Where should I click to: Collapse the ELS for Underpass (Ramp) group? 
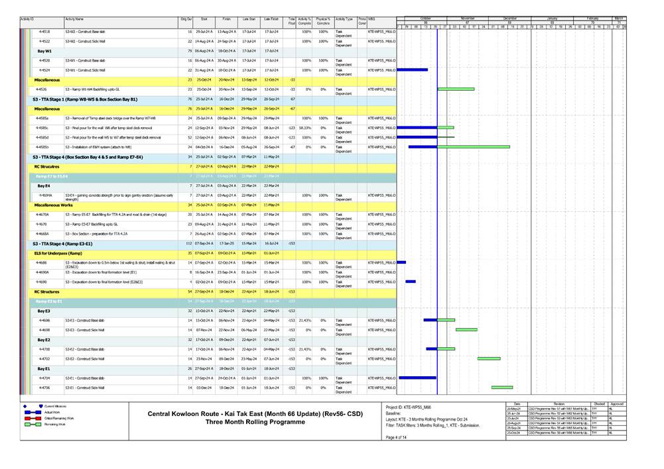pyautogui.click(x=58, y=253)
